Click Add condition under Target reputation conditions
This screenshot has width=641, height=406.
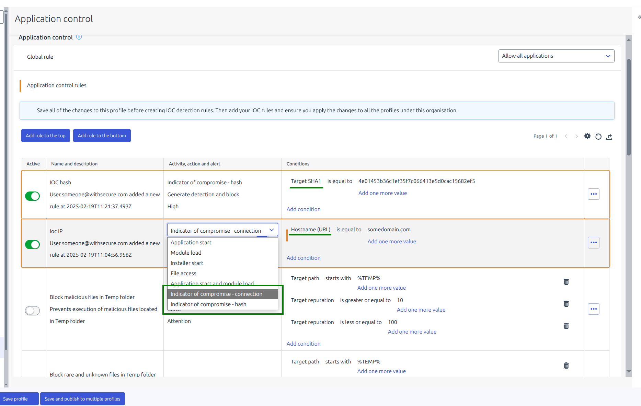click(304, 344)
